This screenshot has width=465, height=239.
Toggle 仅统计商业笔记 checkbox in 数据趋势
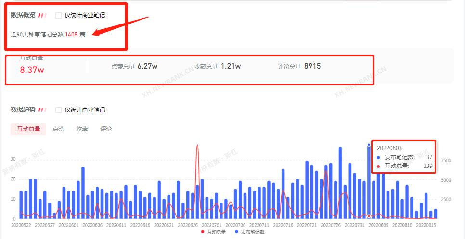tap(58, 110)
